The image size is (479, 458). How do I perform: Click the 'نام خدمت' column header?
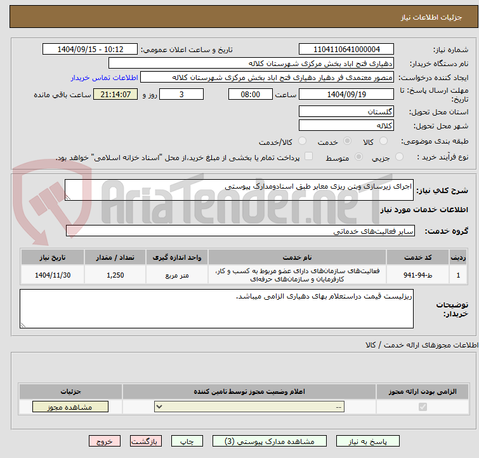click(x=298, y=257)
